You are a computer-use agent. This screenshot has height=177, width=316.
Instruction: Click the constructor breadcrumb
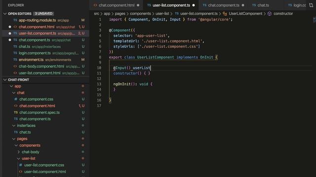(x=283, y=14)
